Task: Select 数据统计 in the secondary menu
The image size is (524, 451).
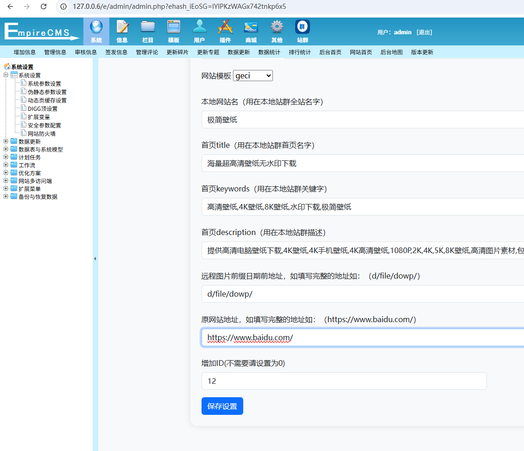Action: 269,52
